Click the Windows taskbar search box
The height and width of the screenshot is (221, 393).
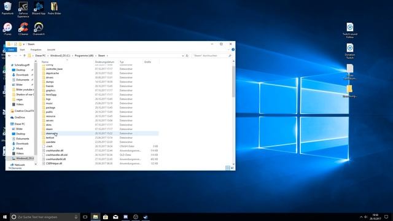tap(45, 217)
